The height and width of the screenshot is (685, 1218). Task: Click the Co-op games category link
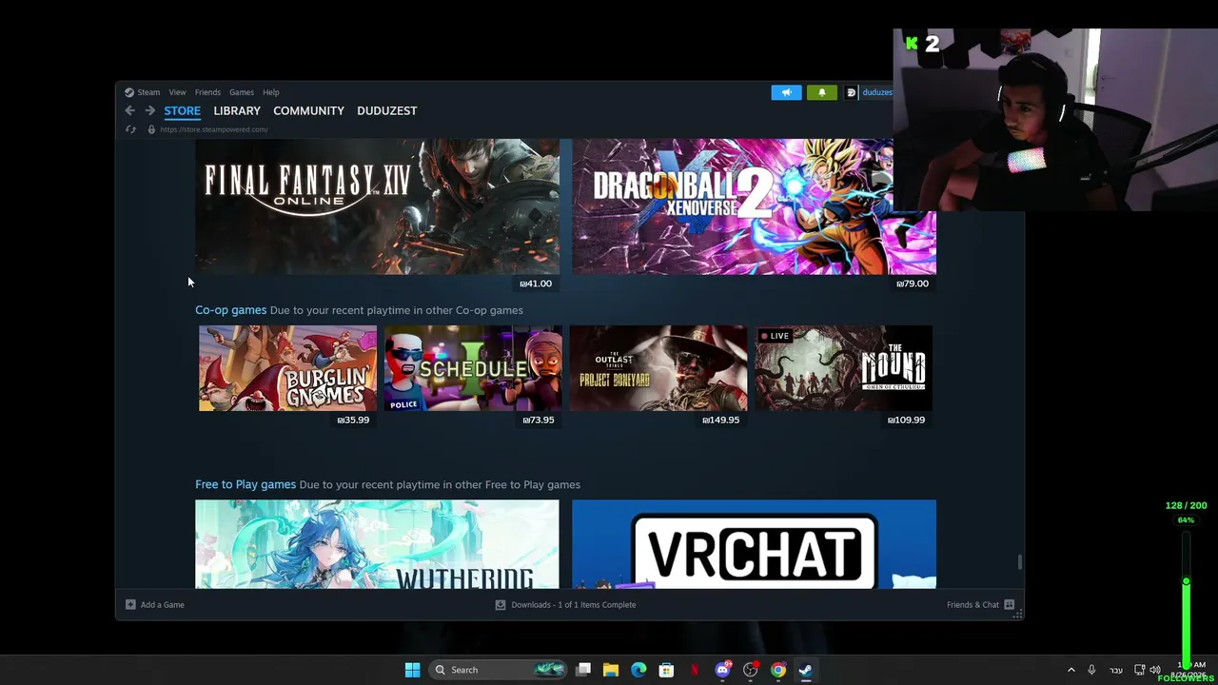(x=231, y=310)
